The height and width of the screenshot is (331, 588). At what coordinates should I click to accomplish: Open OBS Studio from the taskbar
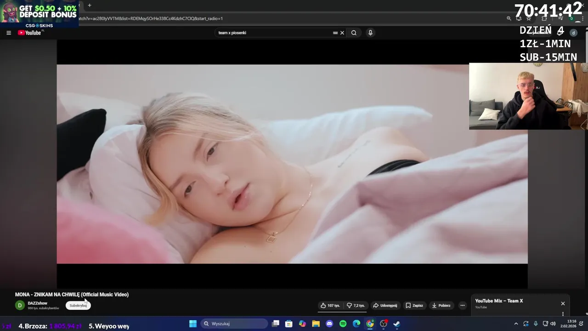click(x=384, y=324)
